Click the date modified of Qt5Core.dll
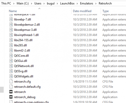126x103 pixels. tap(85, 56)
